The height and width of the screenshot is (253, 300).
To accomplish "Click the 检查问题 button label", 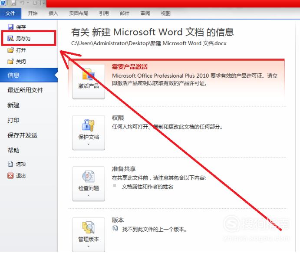I will [89, 188].
